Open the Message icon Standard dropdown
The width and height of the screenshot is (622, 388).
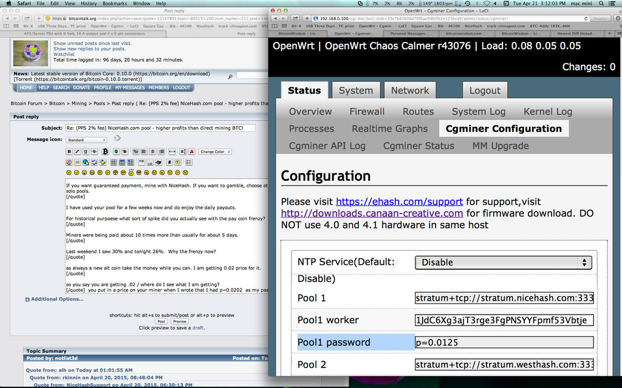tap(86, 140)
